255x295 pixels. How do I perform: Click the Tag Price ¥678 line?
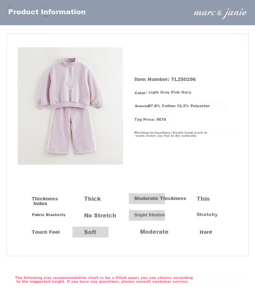click(150, 119)
